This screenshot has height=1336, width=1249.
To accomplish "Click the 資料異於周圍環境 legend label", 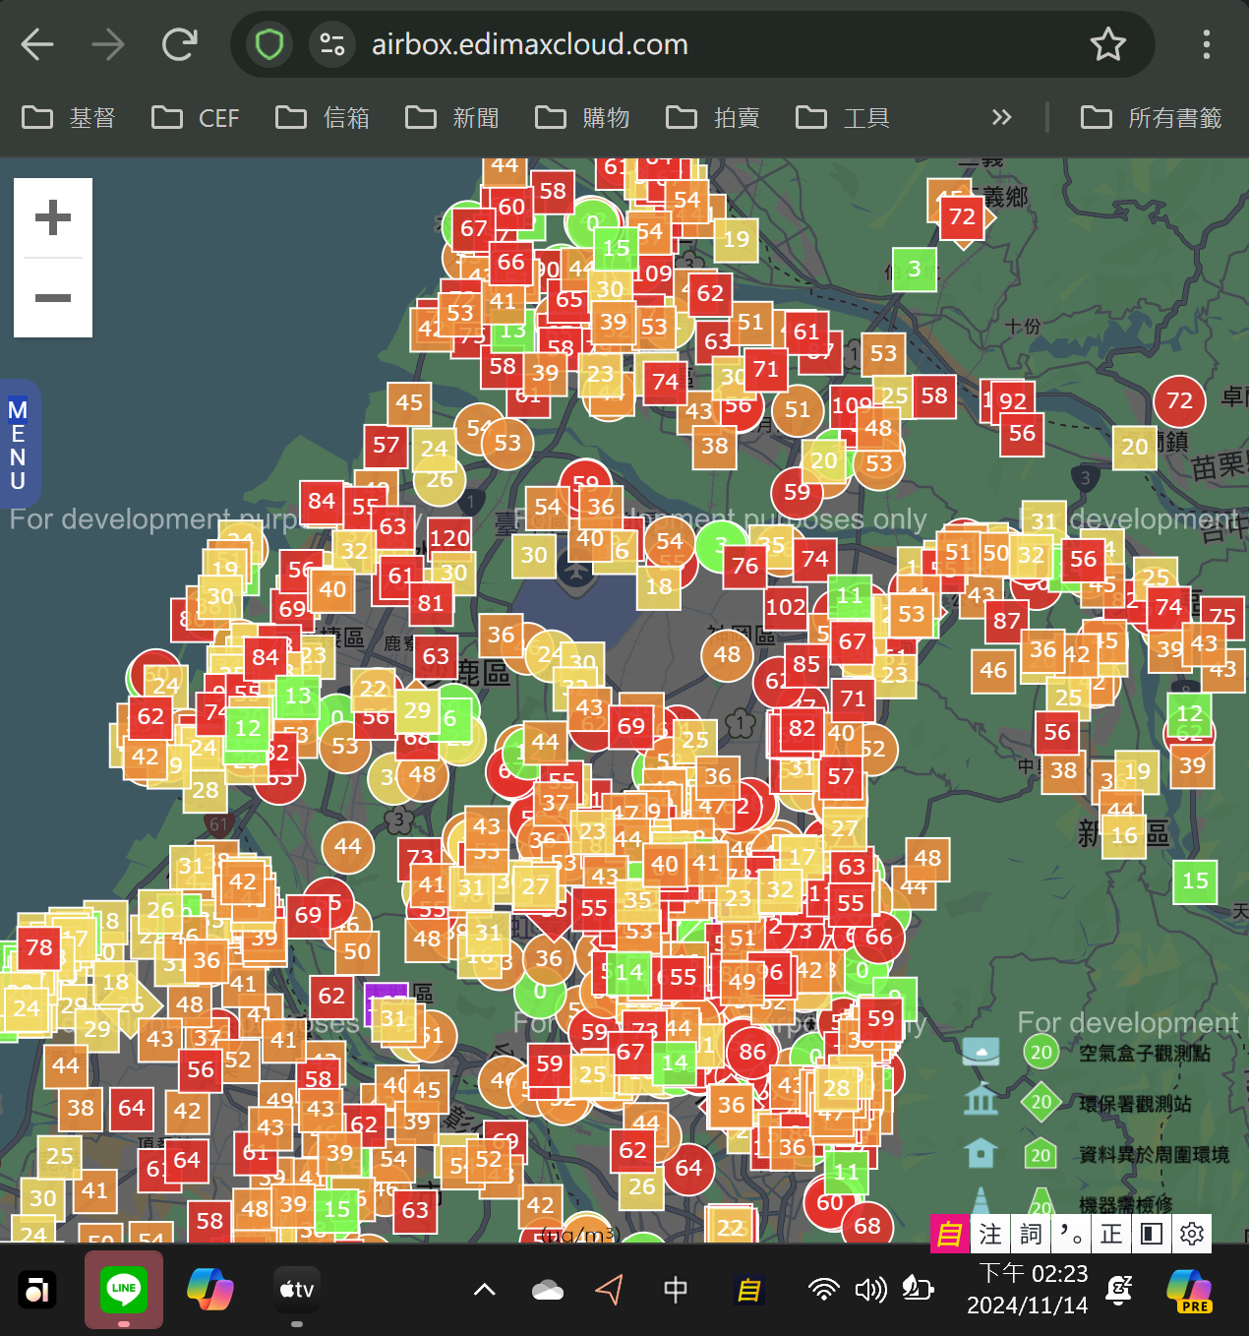I will [x=1155, y=1154].
